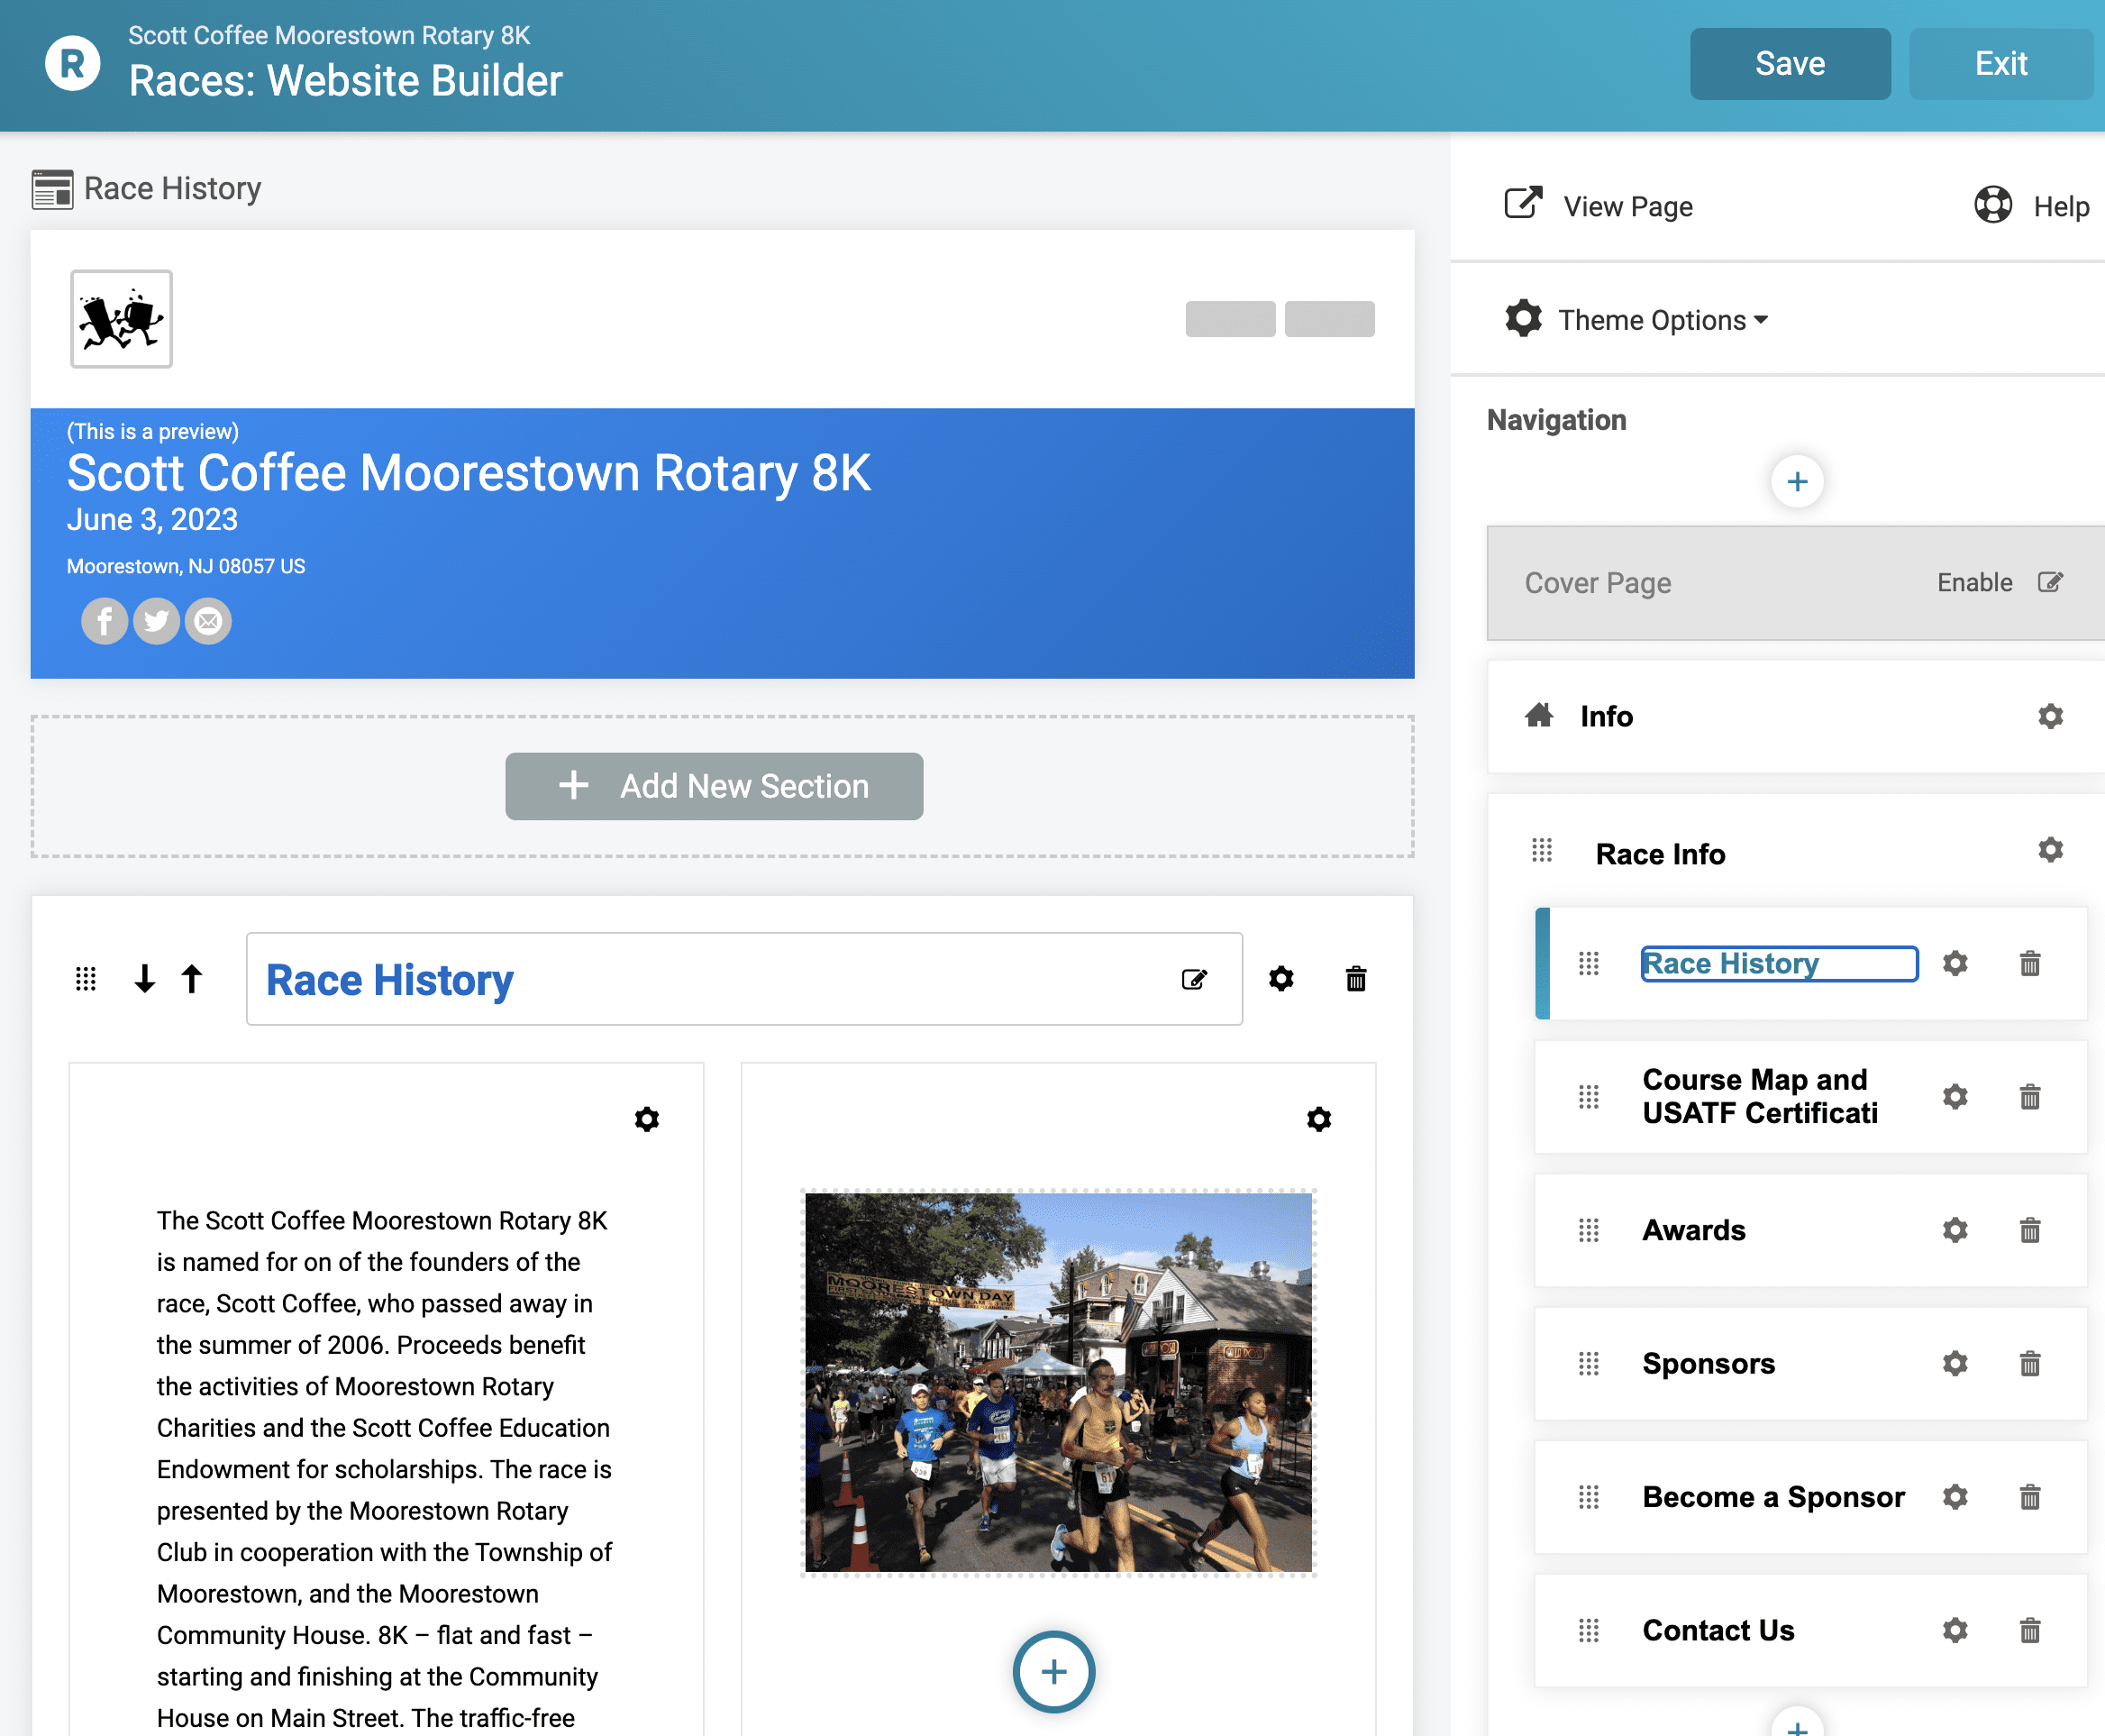Click the Twitter share icon
This screenshot has height=1736, width=2105.
click(156, 621)
